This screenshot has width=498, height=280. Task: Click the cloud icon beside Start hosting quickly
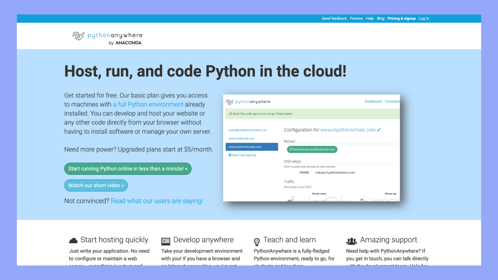click(73, 240)
